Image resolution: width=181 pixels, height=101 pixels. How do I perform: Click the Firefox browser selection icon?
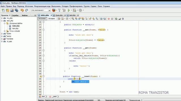point(54,10)
